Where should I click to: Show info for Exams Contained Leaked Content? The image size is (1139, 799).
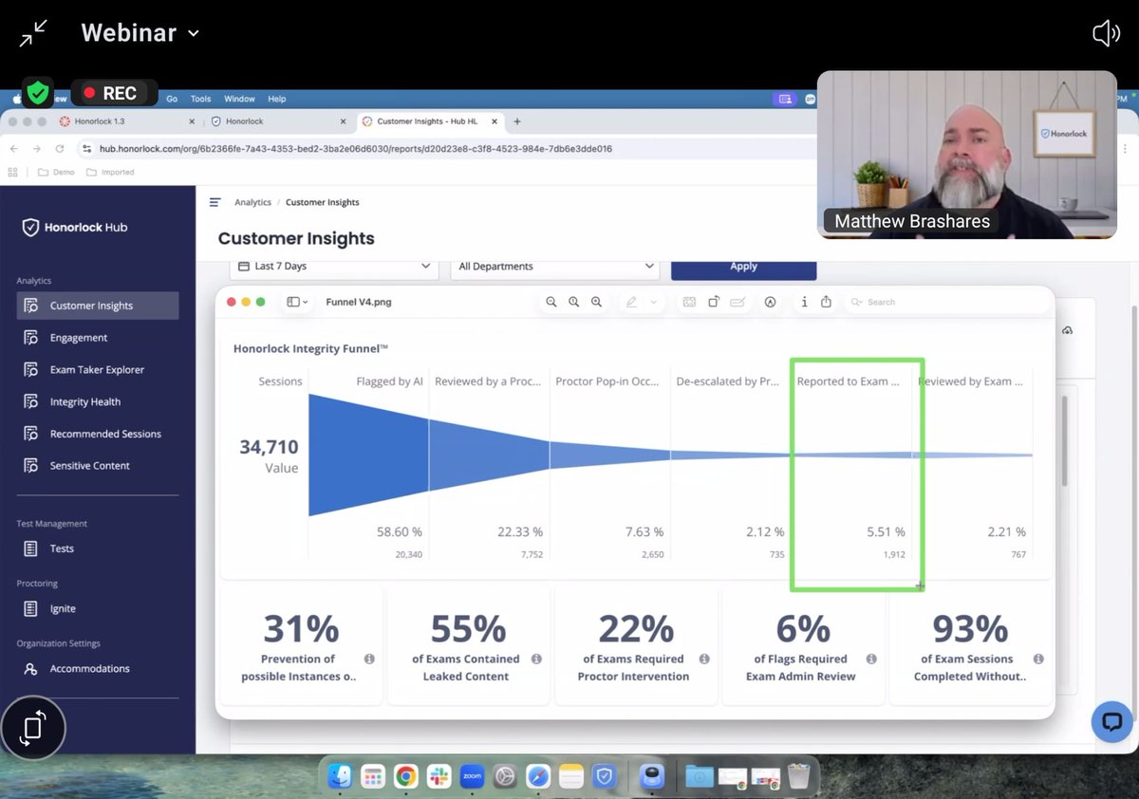pyautogui.click(x=536, y=659)
